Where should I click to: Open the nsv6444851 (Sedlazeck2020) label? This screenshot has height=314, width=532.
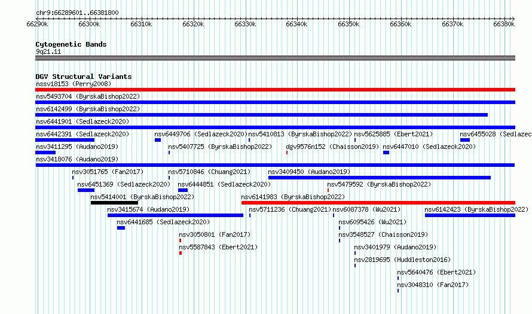[224, 184]
